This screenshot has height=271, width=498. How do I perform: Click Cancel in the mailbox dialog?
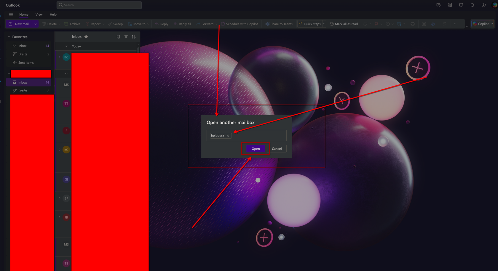point(277,149)
